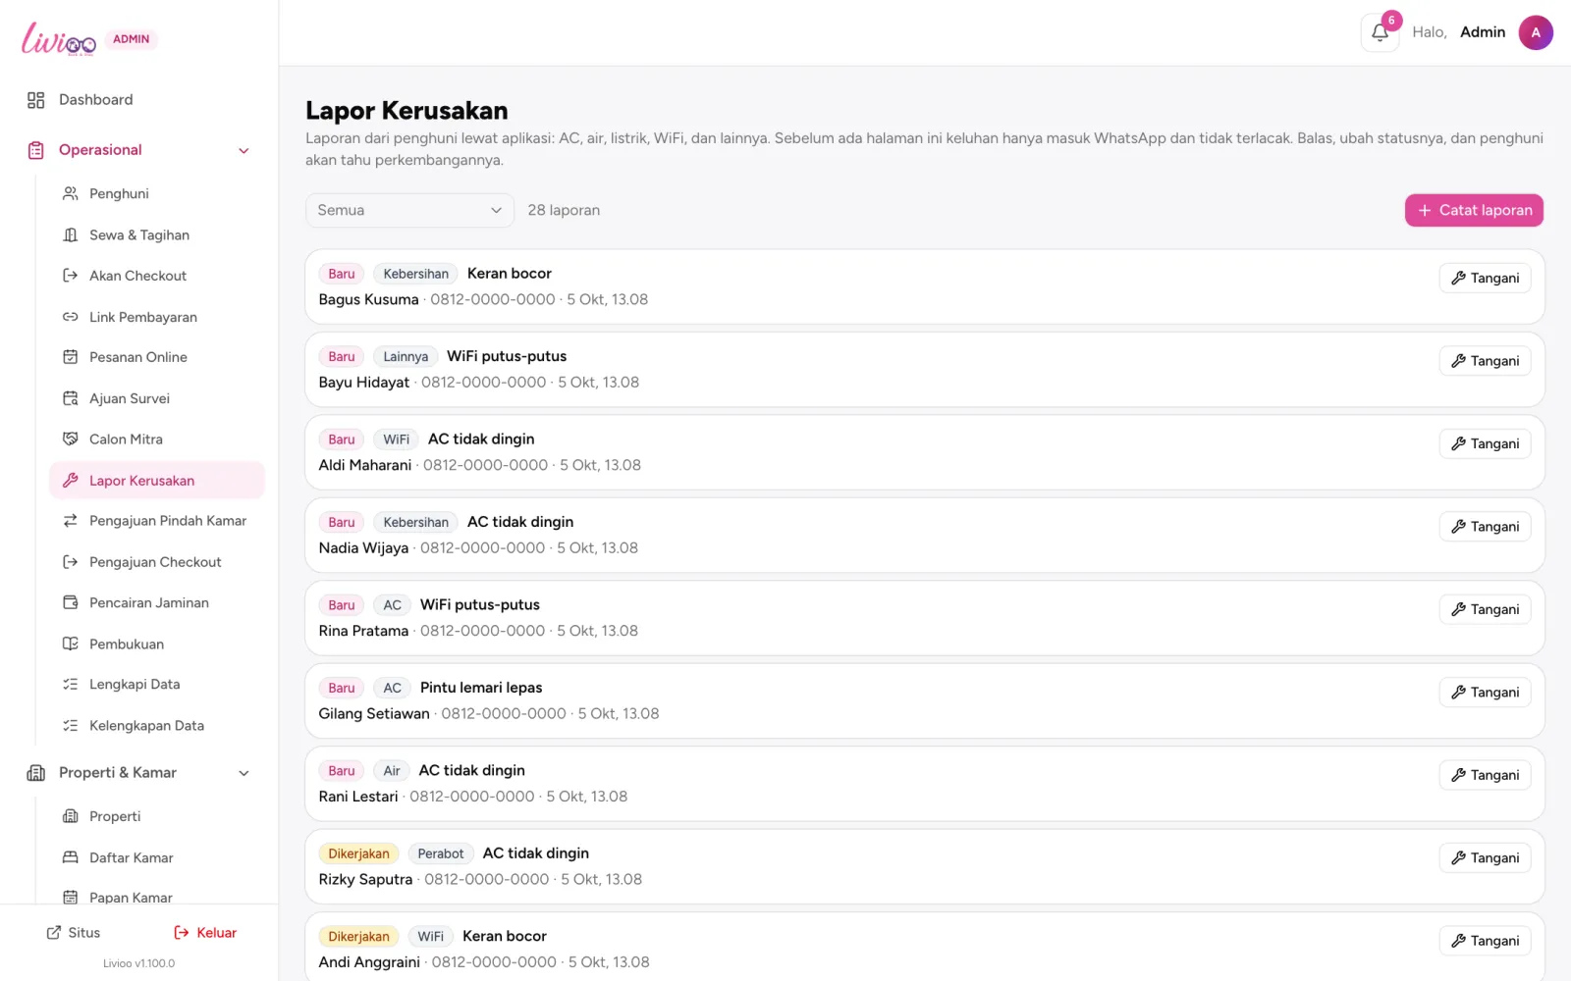
Task: Click the Pesanan Online calendar icon
Action: point(71,357)
